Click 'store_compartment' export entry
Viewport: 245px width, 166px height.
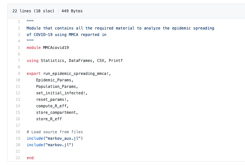[56, 112]
